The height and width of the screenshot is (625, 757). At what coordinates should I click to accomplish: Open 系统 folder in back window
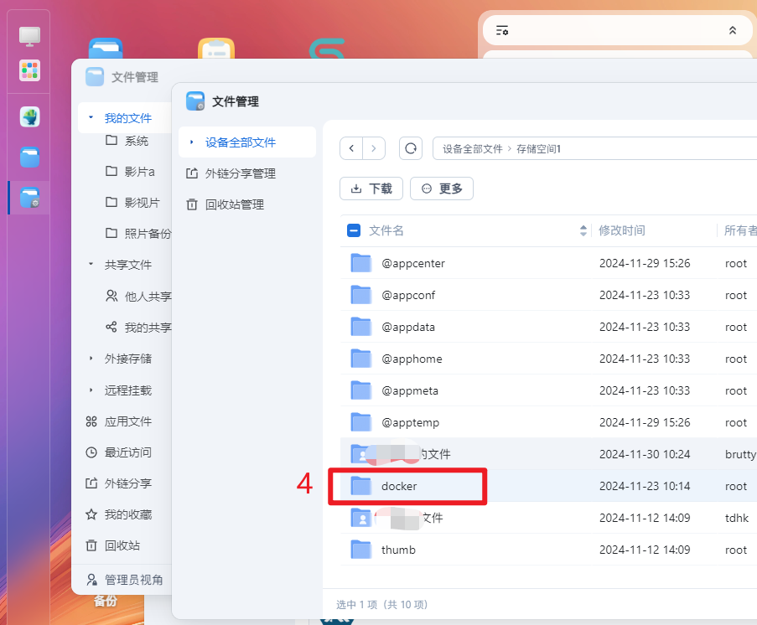pos(127,141)
